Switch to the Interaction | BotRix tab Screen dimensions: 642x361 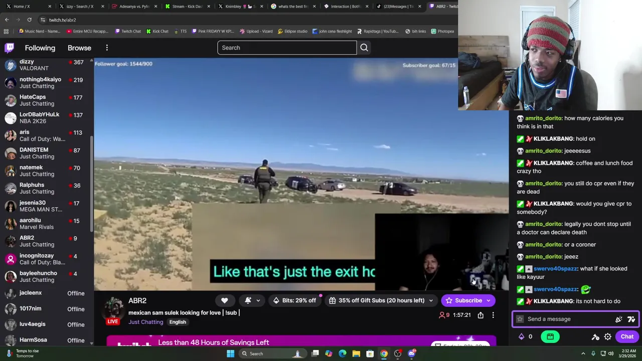(346, 6)
